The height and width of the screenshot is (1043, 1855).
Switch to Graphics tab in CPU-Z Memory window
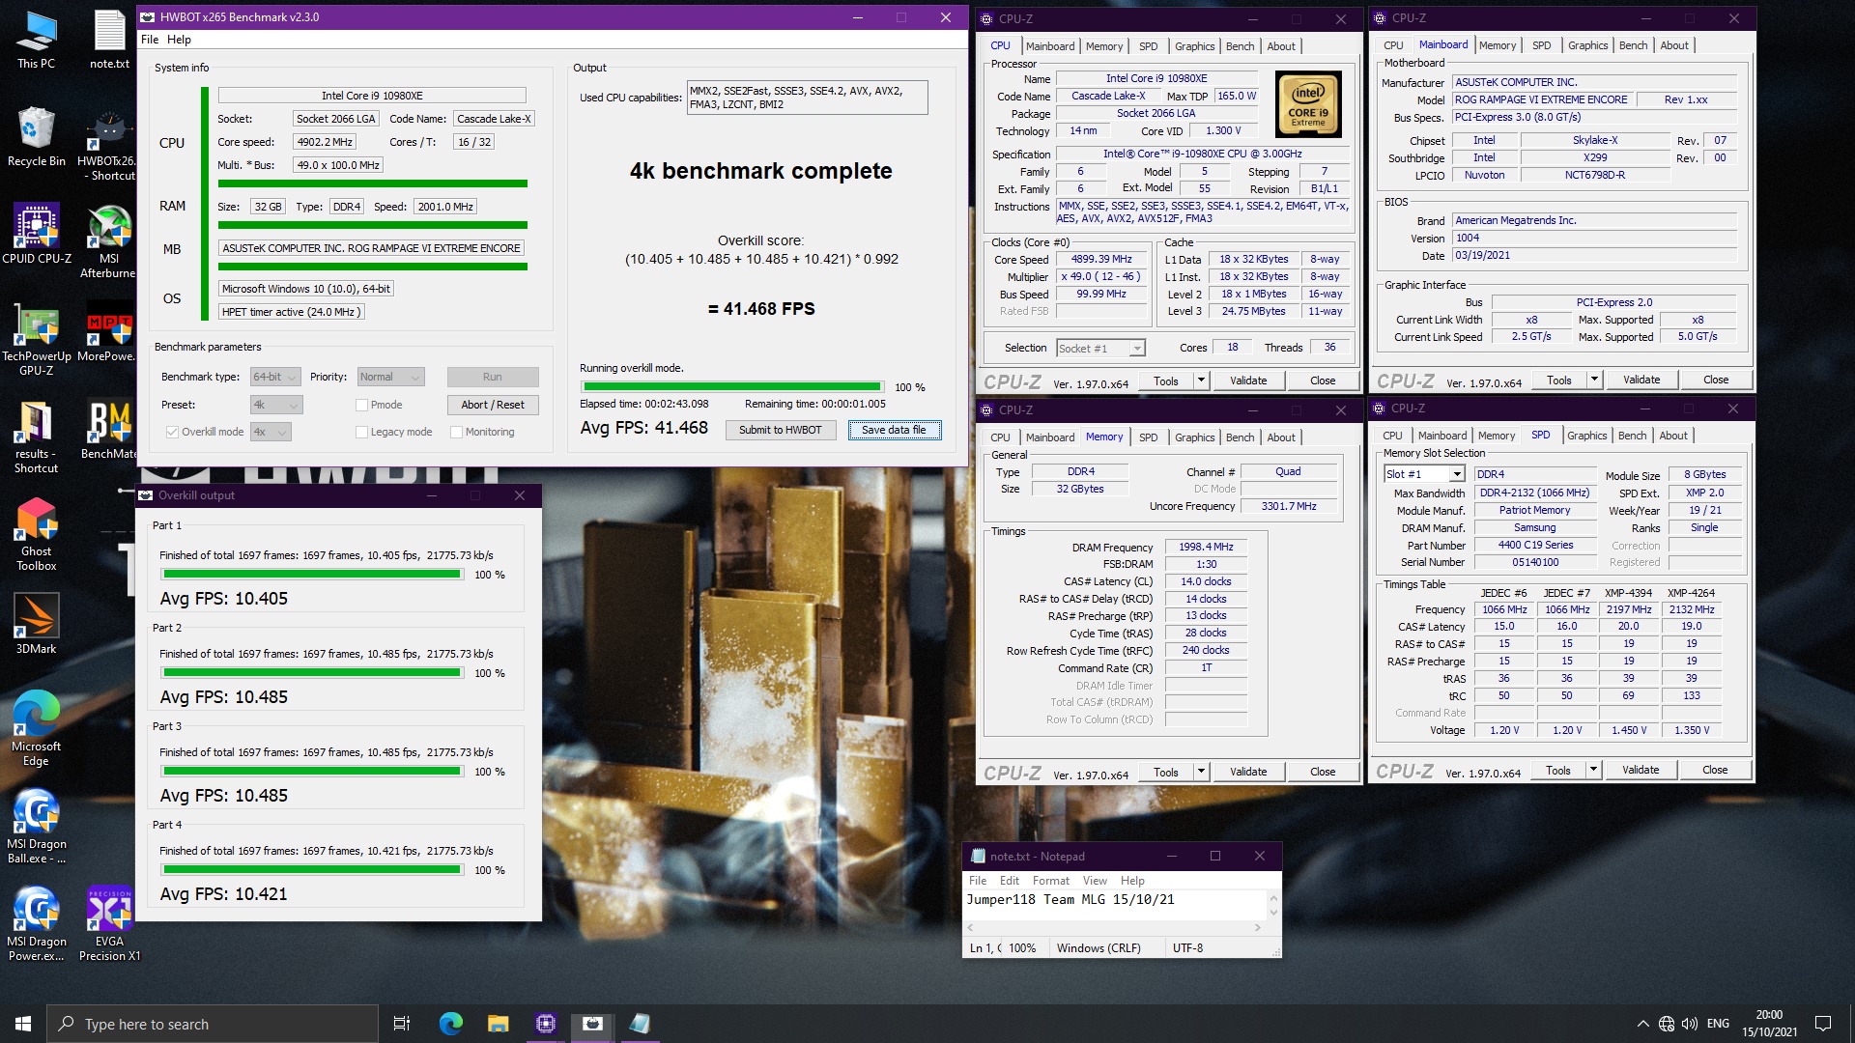tap(1194, 437)
